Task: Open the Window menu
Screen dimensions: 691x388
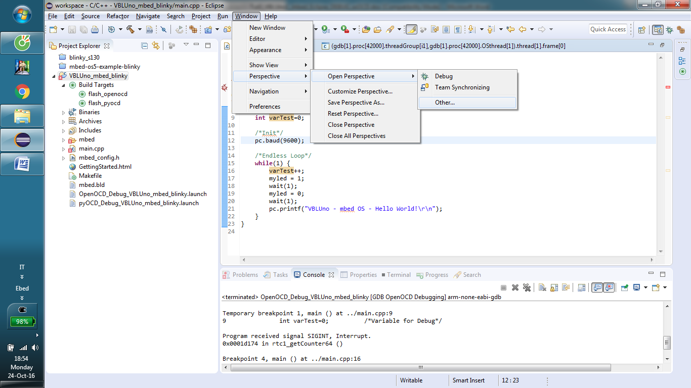Action: click(246, 16)
